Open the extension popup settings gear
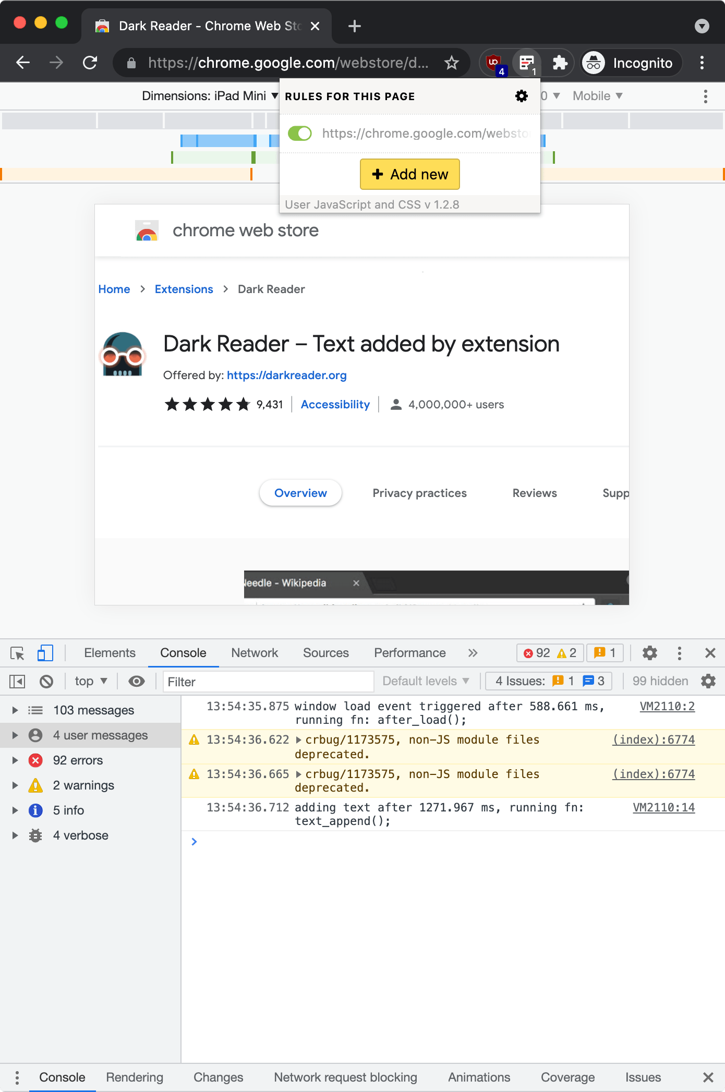The height and width of the screenshot is (1092, 725). coord(522,96)
